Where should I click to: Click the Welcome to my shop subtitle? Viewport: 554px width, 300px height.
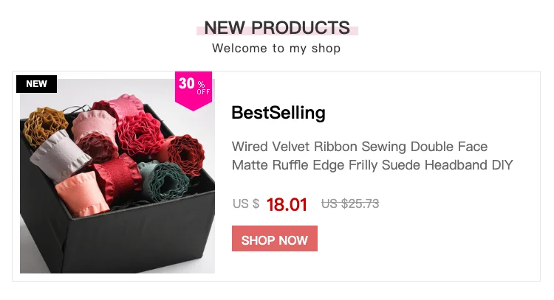276,49
